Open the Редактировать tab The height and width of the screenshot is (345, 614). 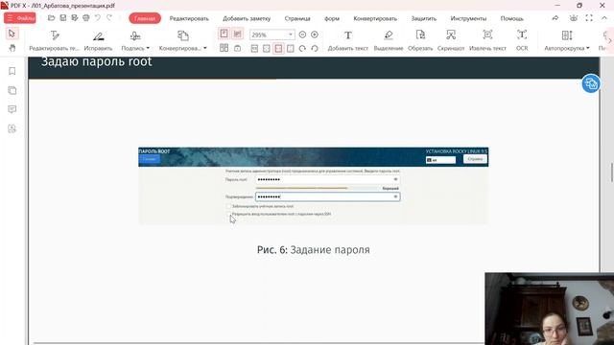pyautogui.click(x=189, y=18)
